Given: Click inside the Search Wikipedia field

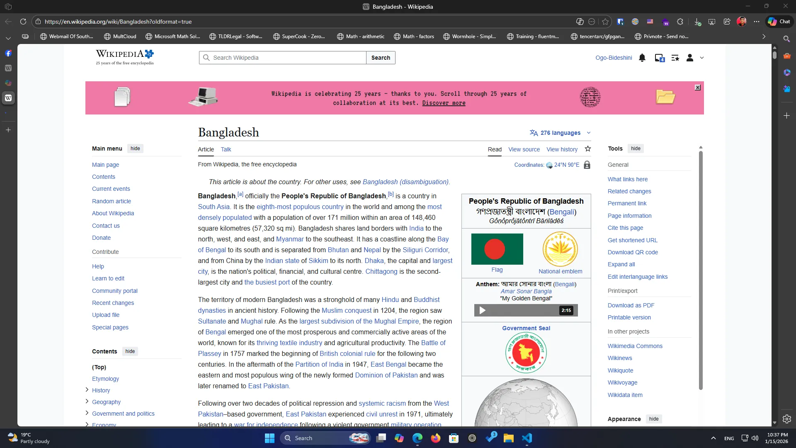Looking at the screenshot, I should [282, 57].
